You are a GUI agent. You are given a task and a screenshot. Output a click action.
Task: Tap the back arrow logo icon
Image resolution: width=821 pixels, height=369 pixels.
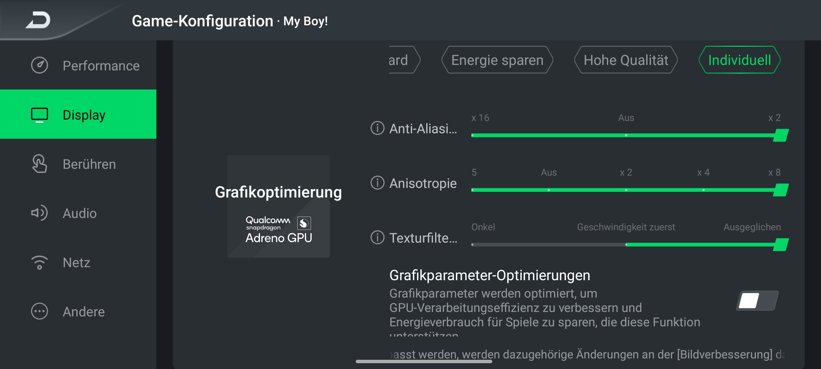(x=38, y=20)
